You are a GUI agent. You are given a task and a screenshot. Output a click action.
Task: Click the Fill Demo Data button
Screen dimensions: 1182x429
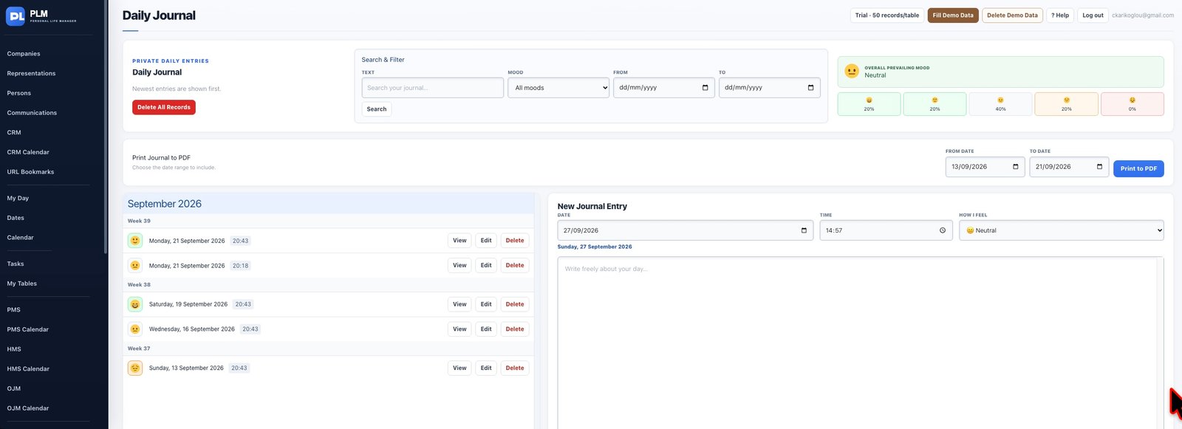953,15
